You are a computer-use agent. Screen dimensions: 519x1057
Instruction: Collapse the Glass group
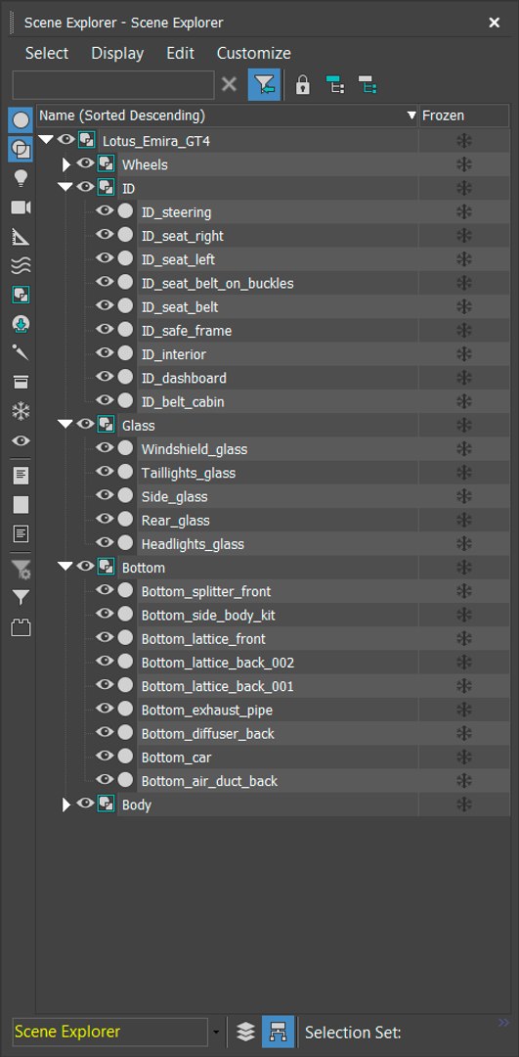tap(65, 425)
